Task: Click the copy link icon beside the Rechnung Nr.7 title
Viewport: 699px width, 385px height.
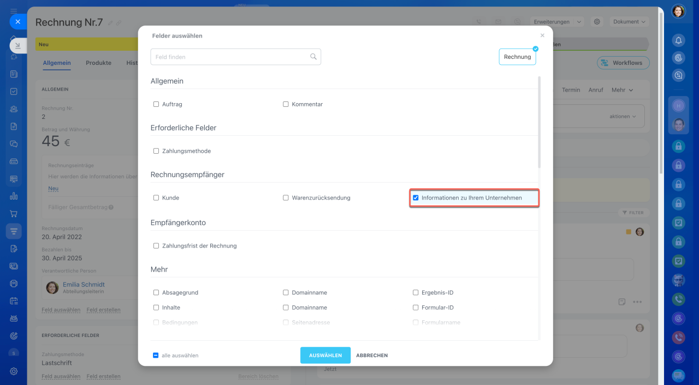Action: coord(119,23)
